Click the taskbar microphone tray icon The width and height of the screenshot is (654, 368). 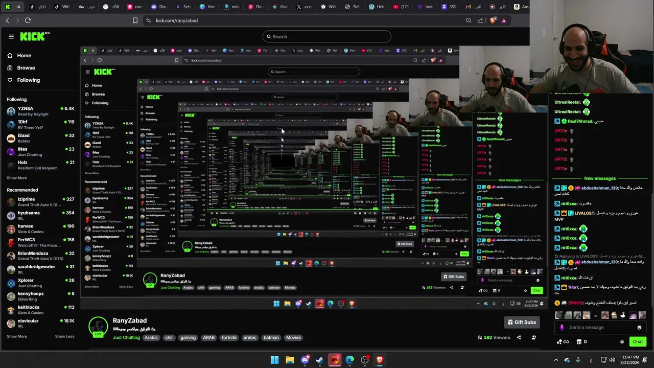(579, 360)
